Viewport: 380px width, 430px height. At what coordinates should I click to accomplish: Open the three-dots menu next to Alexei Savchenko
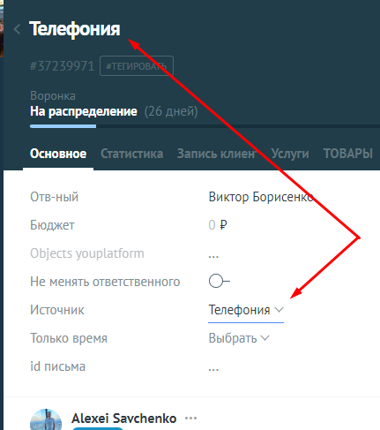click(191, 418)
